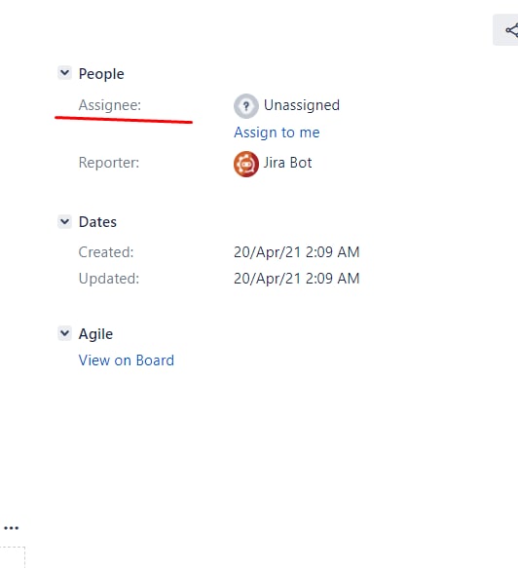Click the Created date value

coord(296,252)
